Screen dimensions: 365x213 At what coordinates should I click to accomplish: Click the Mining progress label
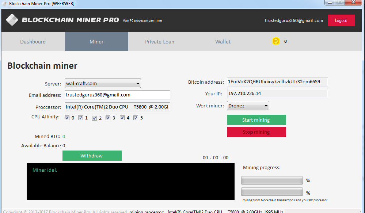[262, 168]
